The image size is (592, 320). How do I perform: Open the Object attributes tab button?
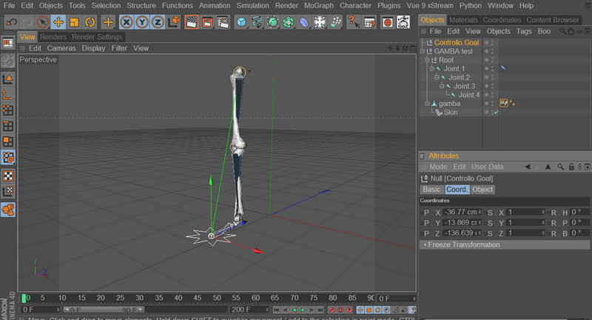tap(482, 190)
